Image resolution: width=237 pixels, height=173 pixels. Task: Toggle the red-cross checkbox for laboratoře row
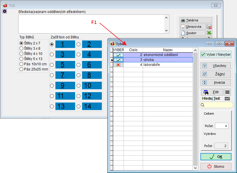click(118, 65)
